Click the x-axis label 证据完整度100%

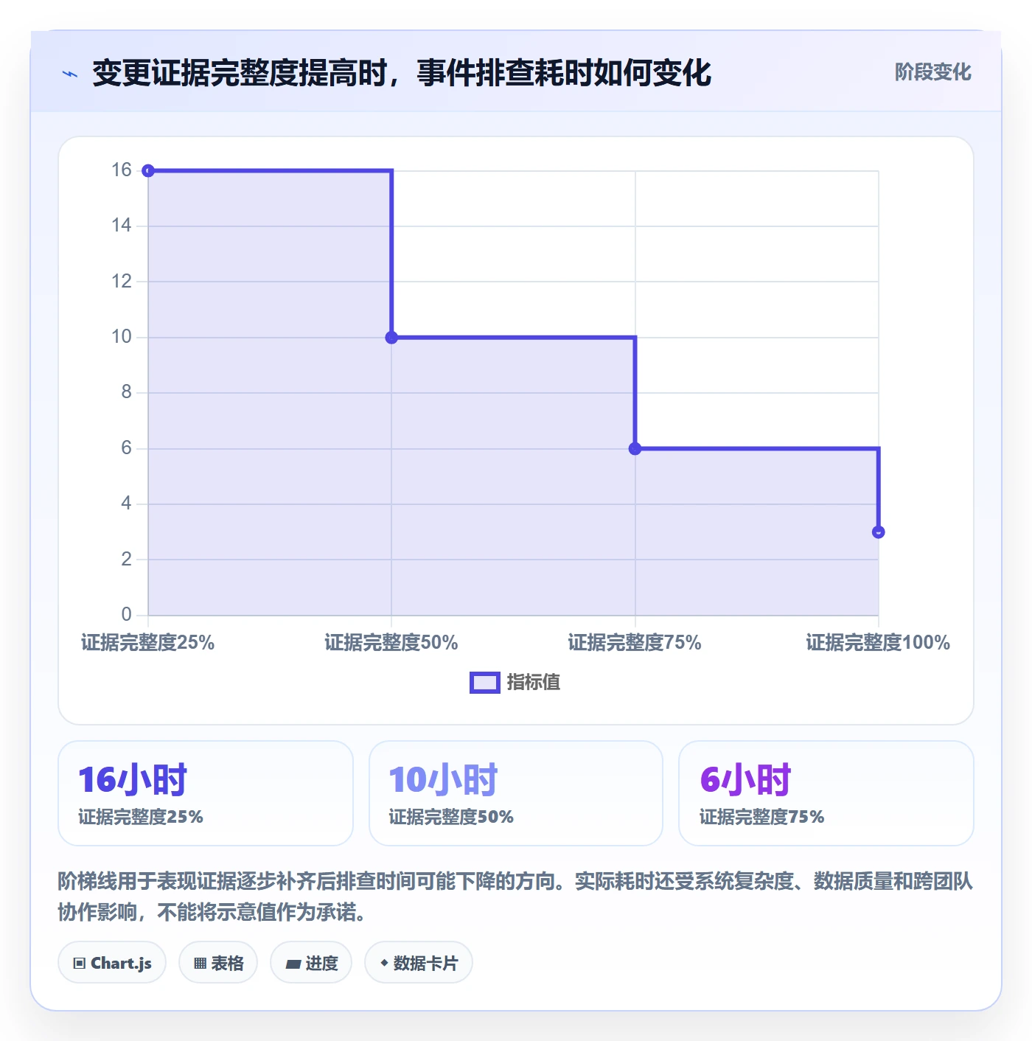(878, 643)
